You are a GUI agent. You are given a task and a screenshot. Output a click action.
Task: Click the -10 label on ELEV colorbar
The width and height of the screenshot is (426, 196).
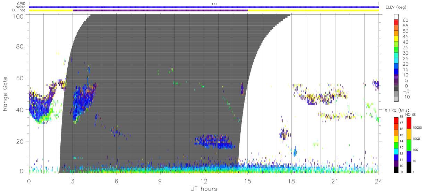coord(405,97)
